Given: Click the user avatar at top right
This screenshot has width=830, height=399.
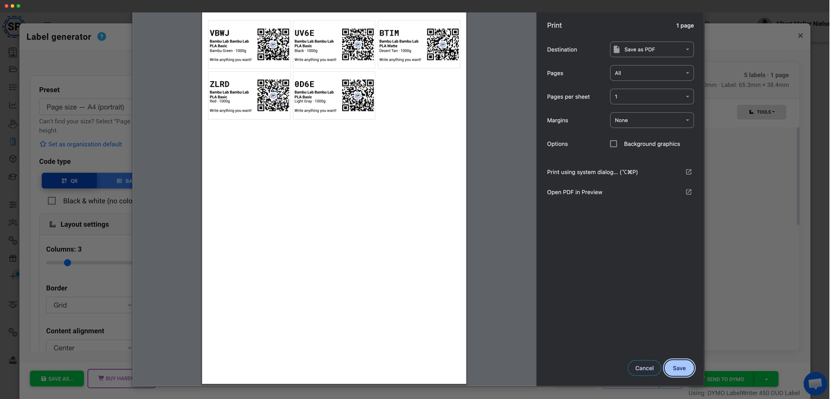Looking at the screenshot, I should pyautogui.click(x=765, y=23).
